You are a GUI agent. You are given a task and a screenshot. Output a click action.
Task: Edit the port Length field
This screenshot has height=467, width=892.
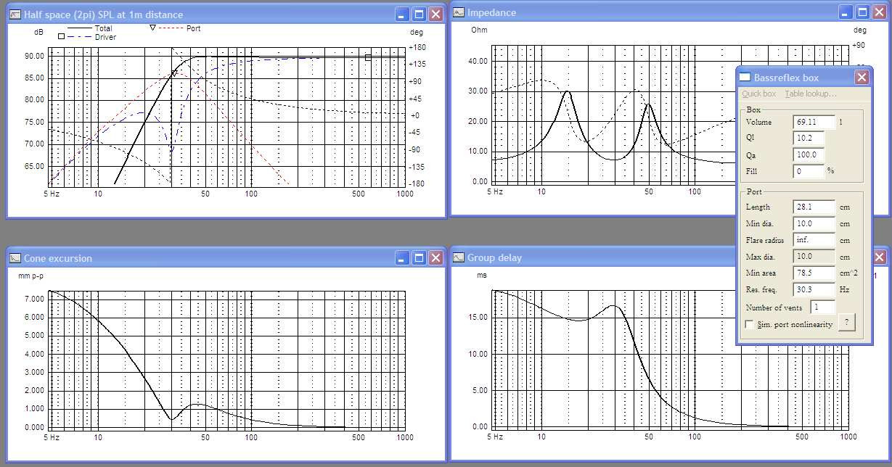click(x=814, y=207)
